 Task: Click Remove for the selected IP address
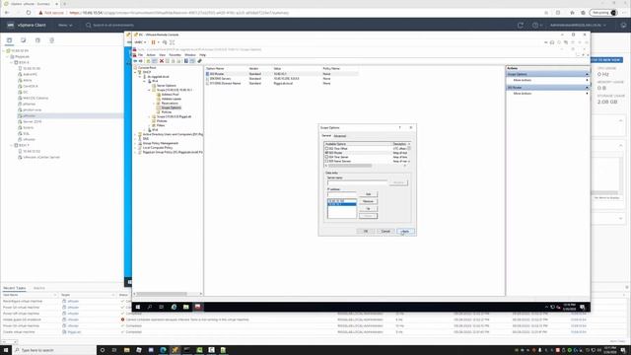tap(368, 201)
